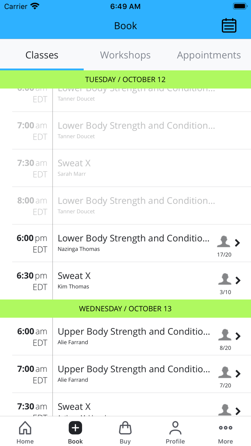
Task: Tap the attendee icon for 6:30 pm Sweat X
Action: click(x=224, y=279)
